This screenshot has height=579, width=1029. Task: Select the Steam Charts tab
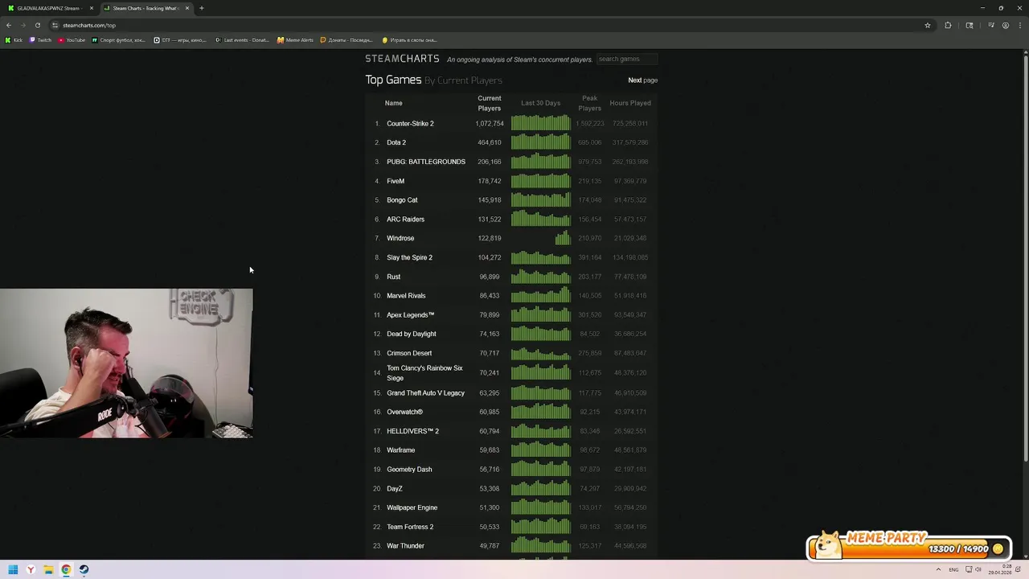(147, 8)
